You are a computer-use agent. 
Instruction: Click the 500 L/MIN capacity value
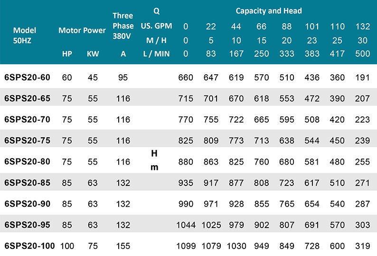point(362,54)
